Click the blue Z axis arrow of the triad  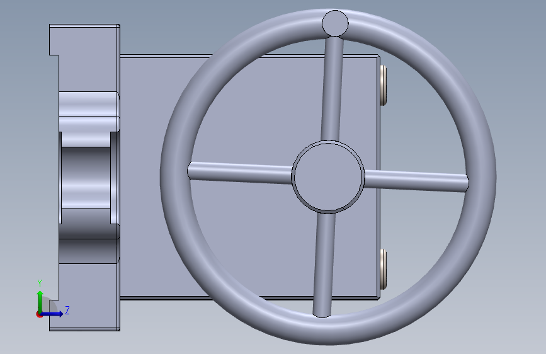[x=52, y=314]
